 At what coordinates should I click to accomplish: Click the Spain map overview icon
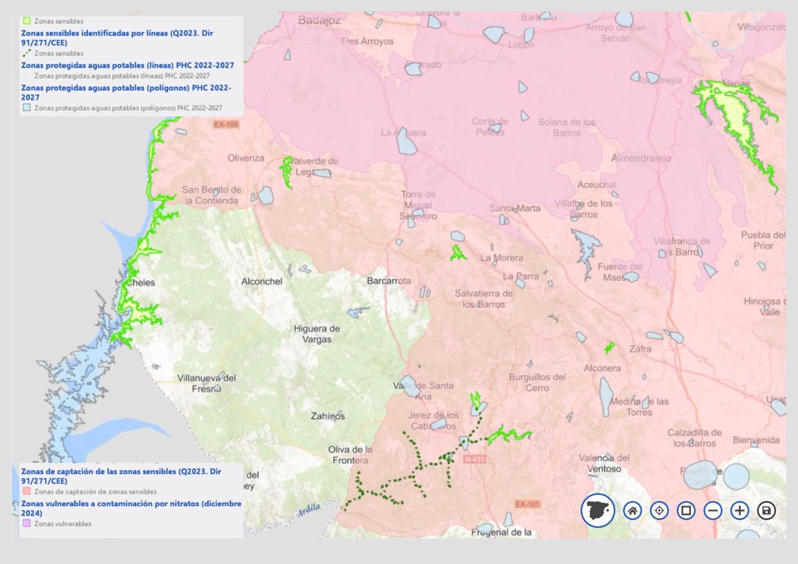click(x=598, y=510)
